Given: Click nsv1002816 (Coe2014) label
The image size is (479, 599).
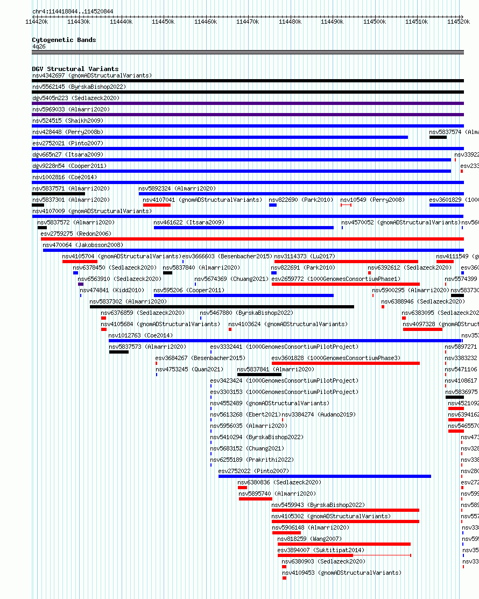Looking at the screenshot, I should coord(65,177).
